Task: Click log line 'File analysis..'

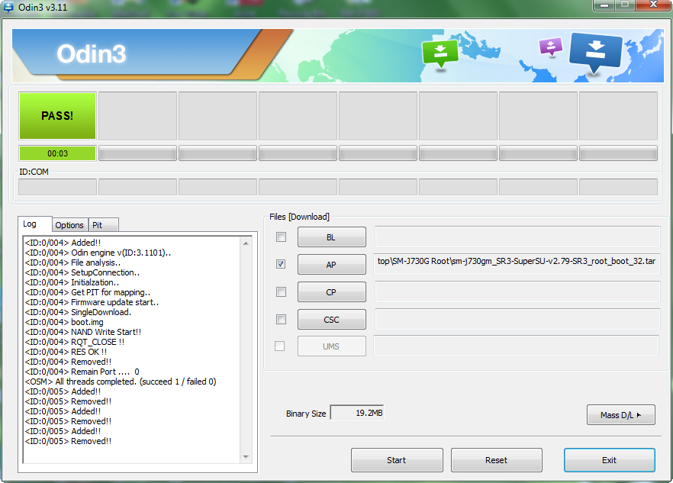Action: (x=72, y=262)
